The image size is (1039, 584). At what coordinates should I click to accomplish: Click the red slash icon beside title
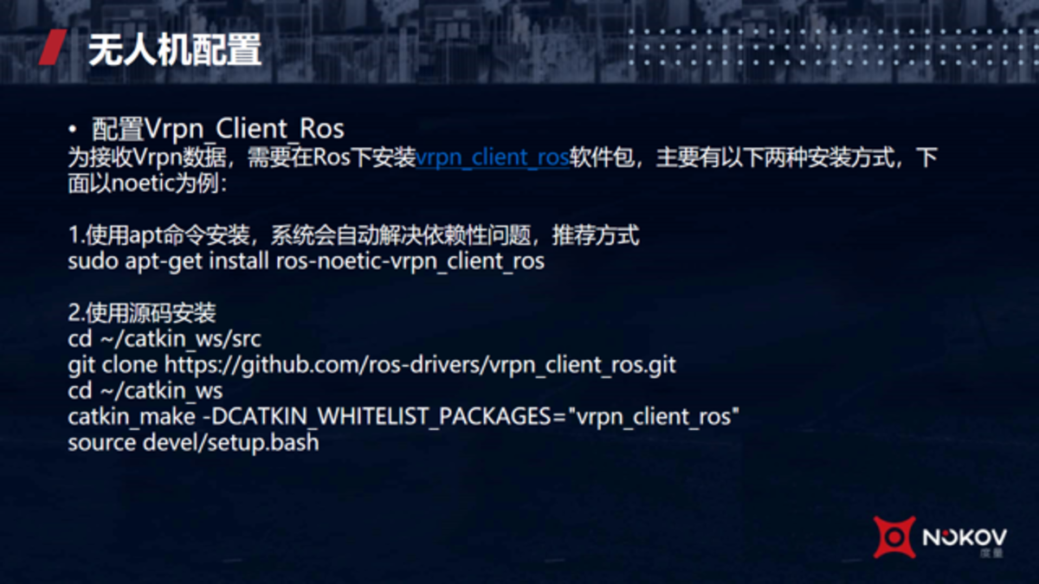[55, 47]
